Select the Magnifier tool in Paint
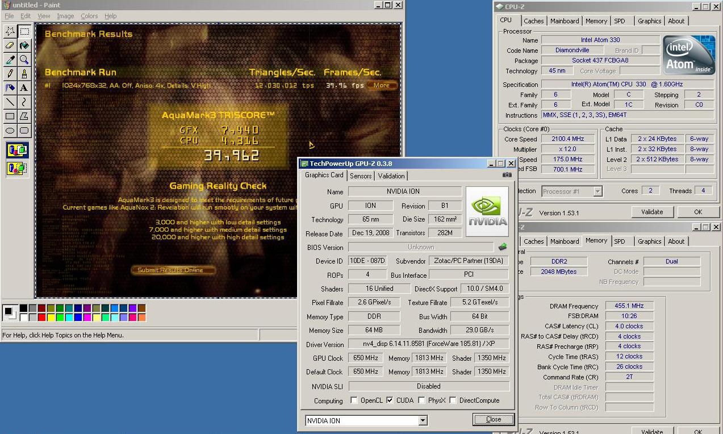 (x=24, y=60)
